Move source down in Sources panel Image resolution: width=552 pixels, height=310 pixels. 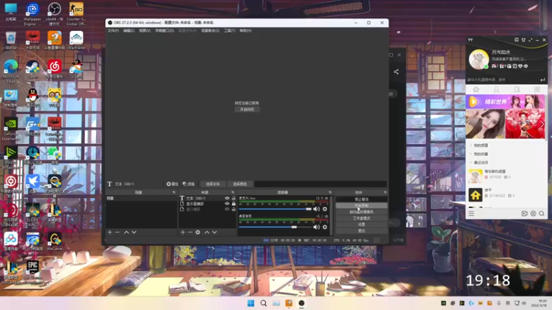coord(215,232)
